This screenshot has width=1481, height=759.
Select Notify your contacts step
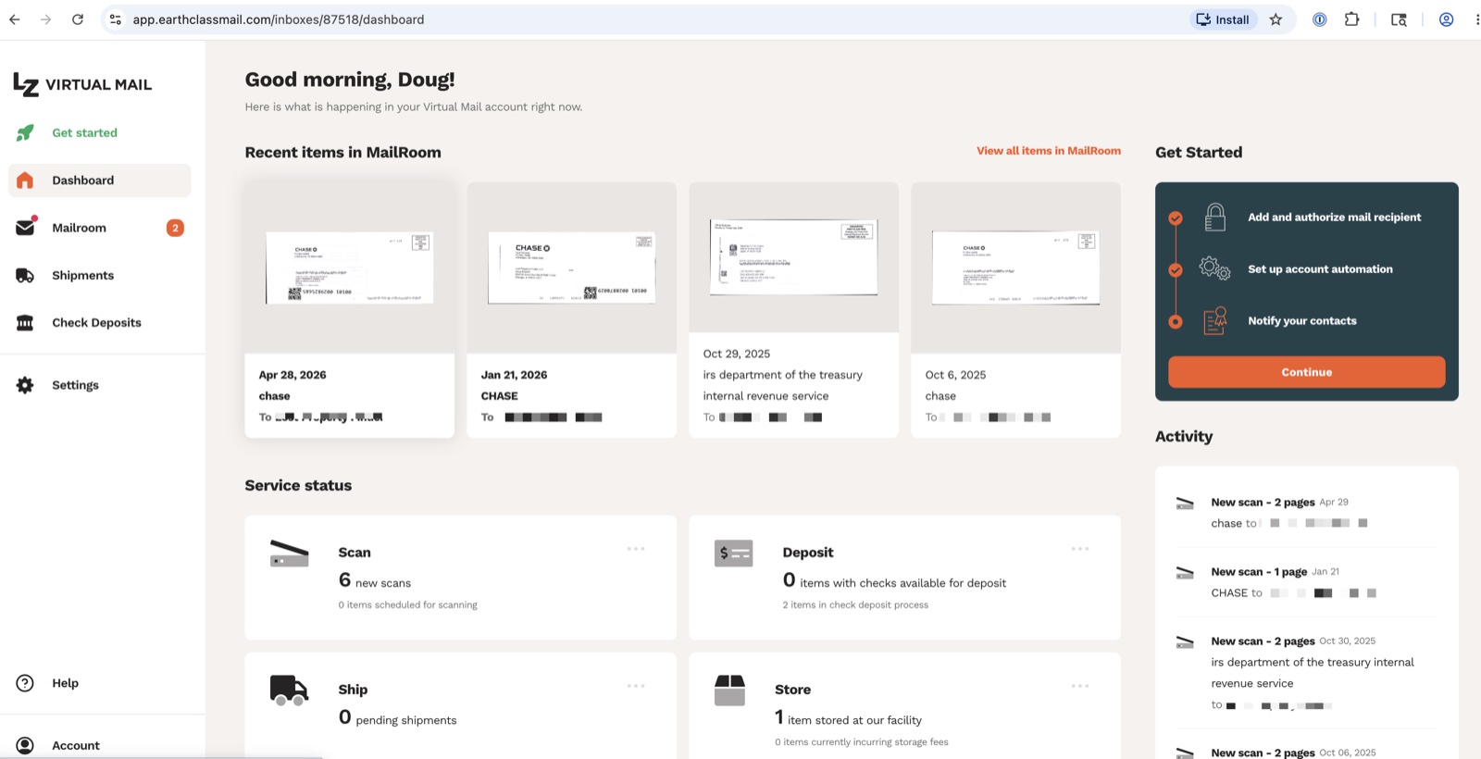point(1302,321)
